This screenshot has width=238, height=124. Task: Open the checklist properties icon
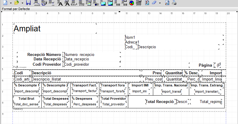[x=147, y=3]
